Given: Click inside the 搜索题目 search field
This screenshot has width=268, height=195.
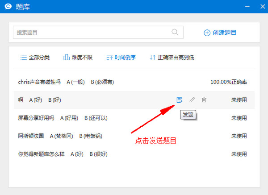Looking at the screenshot, I should tap(89, 32).
